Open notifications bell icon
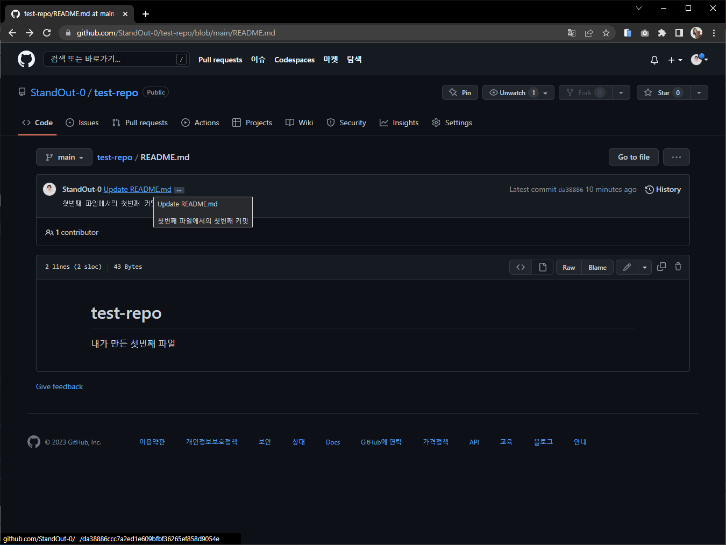 (654, 60)
